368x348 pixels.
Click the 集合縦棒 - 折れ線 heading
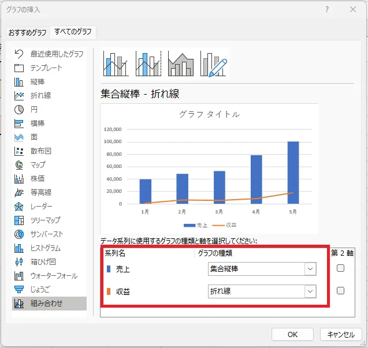pos(140,94)
